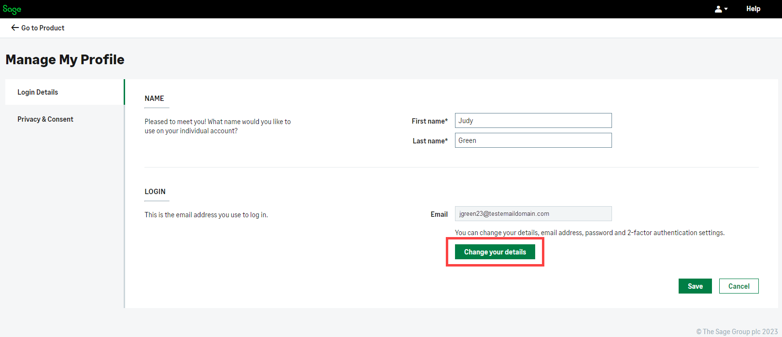Image resolution: width=782 pixels, height=337 pixels.
Task: Save the profile changes
Action: point(695,286)
